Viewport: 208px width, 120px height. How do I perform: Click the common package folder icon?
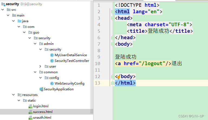click(x=41, y=72)
